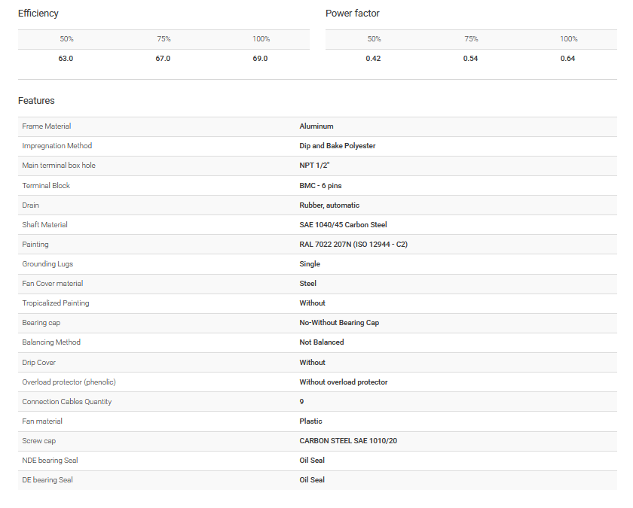The width and height of the screenshot is (633, 508).
Task: Click the Power factor section heading
Action: 352,14
